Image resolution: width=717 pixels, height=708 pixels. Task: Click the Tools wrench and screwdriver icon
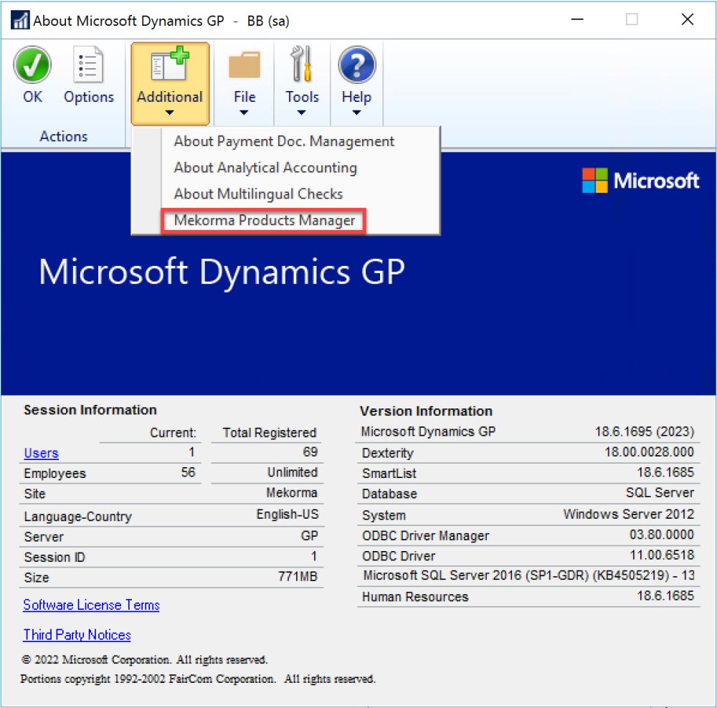click(x=302, y=64)
